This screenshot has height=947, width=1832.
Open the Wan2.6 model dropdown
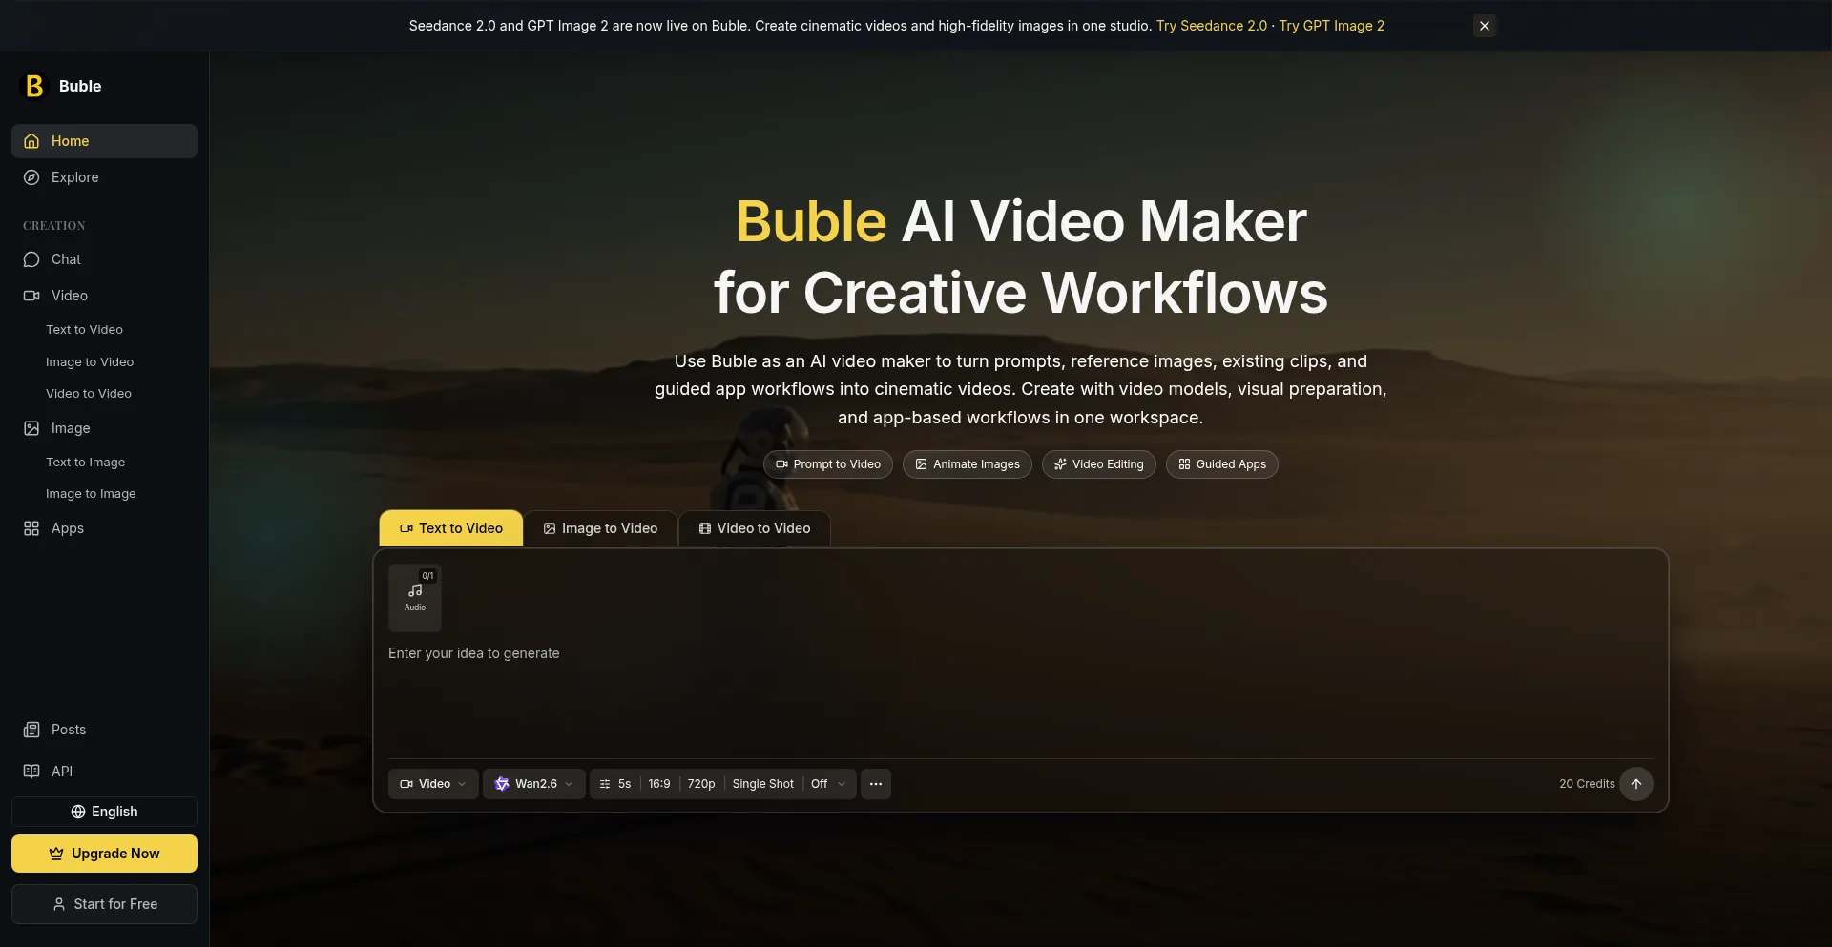[534, 784]
